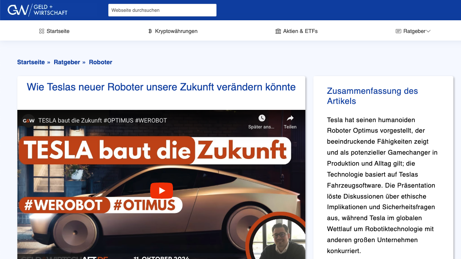The image size is (461, 259).
Task: Click the Zusammenfassung des Artikels heading
Action: (x=372, y=96)
